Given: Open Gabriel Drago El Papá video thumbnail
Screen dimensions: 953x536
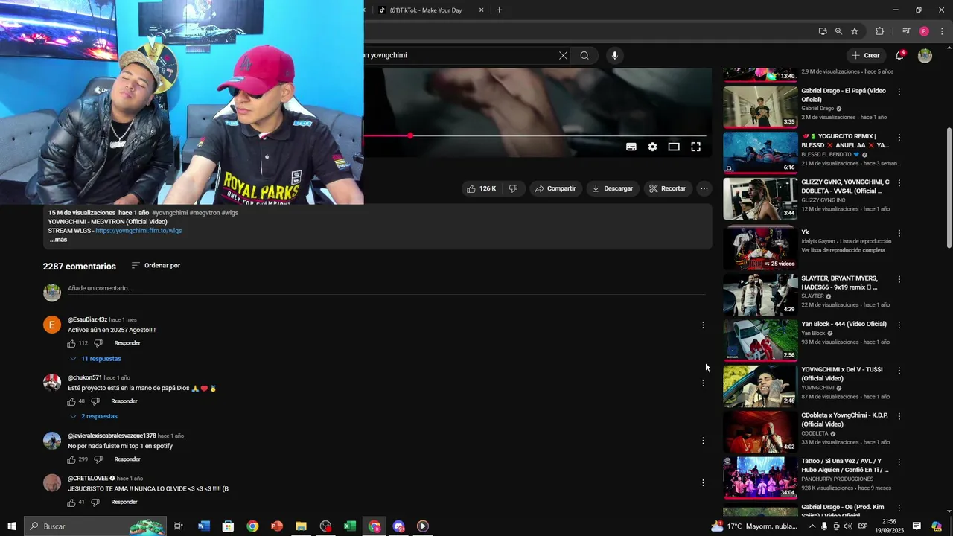Looking at the screenshot, I should (x=760, y=106).
